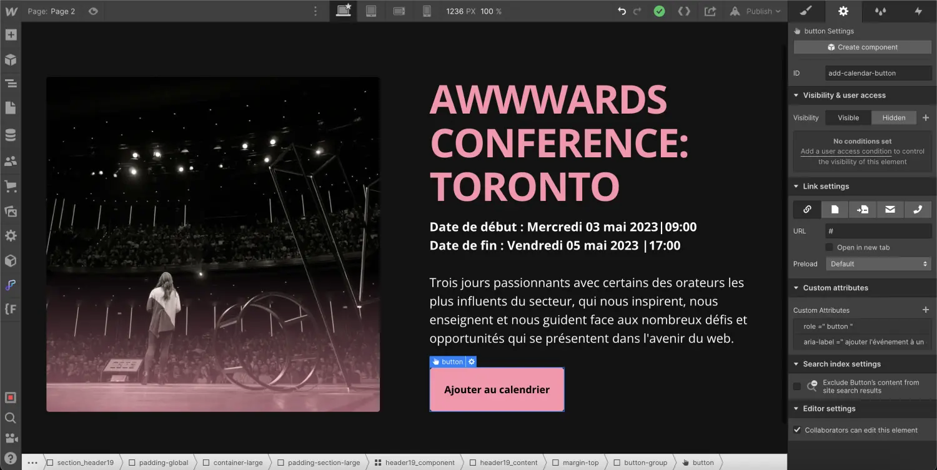Collapse Visibility & user access section
This screenshot has width=937, height=470.
coord(796,95)
